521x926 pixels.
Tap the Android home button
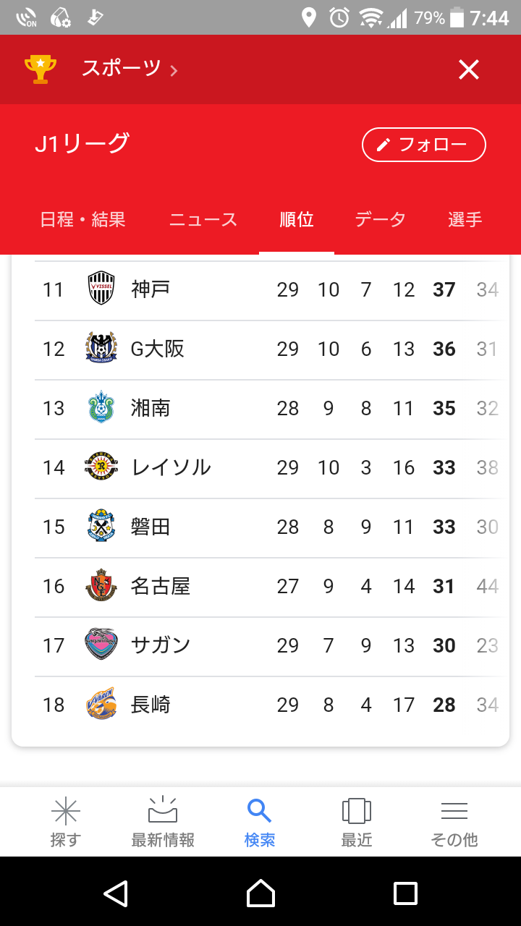coord(260,893)
